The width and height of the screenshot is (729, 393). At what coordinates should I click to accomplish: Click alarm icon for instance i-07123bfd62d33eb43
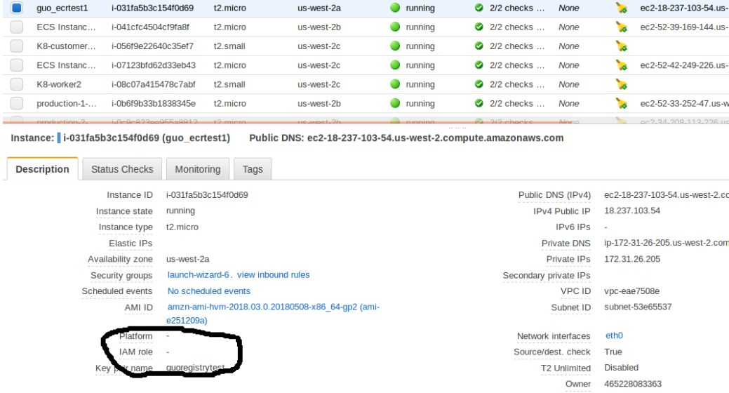tap(620, 65)
